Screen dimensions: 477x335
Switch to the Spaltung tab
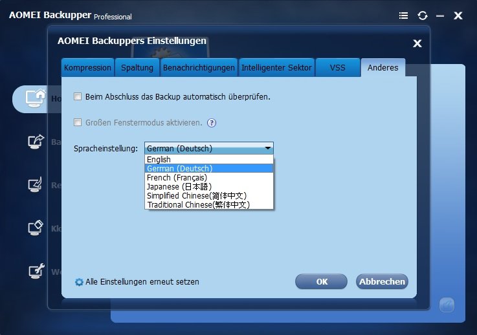[x=137, y=67]
